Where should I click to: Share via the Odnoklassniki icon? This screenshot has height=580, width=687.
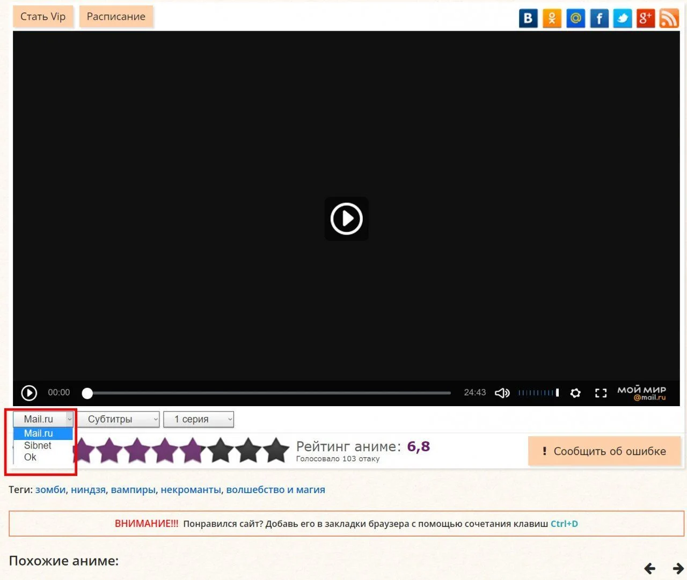click(552, 18)
